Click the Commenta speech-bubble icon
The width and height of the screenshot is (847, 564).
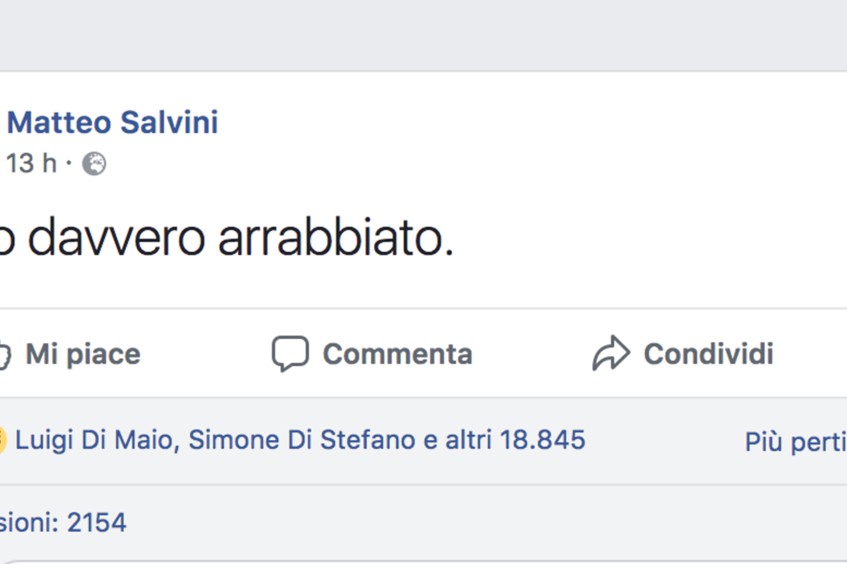pos(290,353)
